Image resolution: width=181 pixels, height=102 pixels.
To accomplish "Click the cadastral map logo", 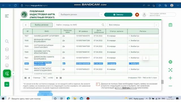I will click(x=24, y=14).
